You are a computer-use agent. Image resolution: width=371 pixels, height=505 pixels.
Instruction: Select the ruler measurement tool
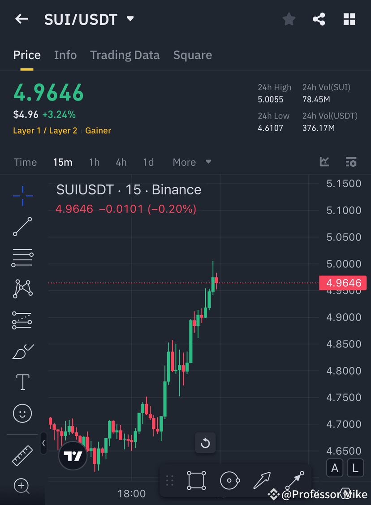click(x=22, y=455)
